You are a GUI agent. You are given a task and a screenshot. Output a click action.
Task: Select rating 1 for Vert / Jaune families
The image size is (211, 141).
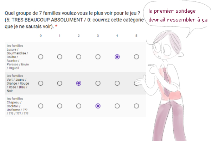[x=60, y=83]
